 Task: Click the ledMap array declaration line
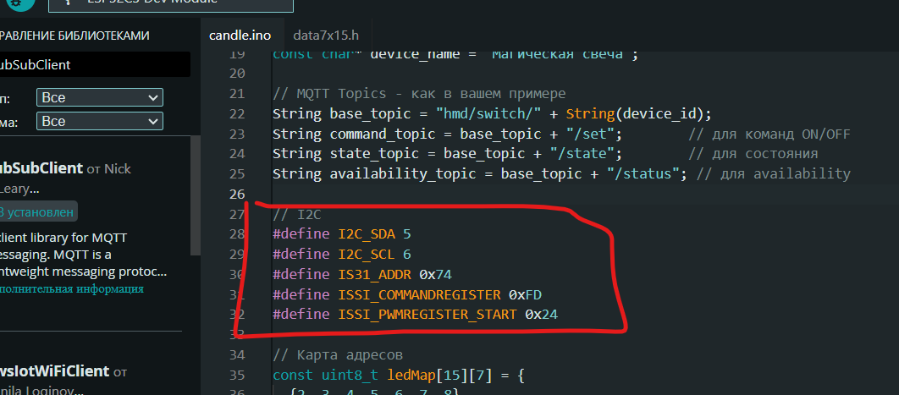tap(398, 374)
